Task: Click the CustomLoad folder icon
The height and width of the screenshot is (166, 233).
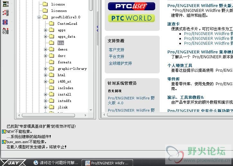Action: tap(51, 23)
